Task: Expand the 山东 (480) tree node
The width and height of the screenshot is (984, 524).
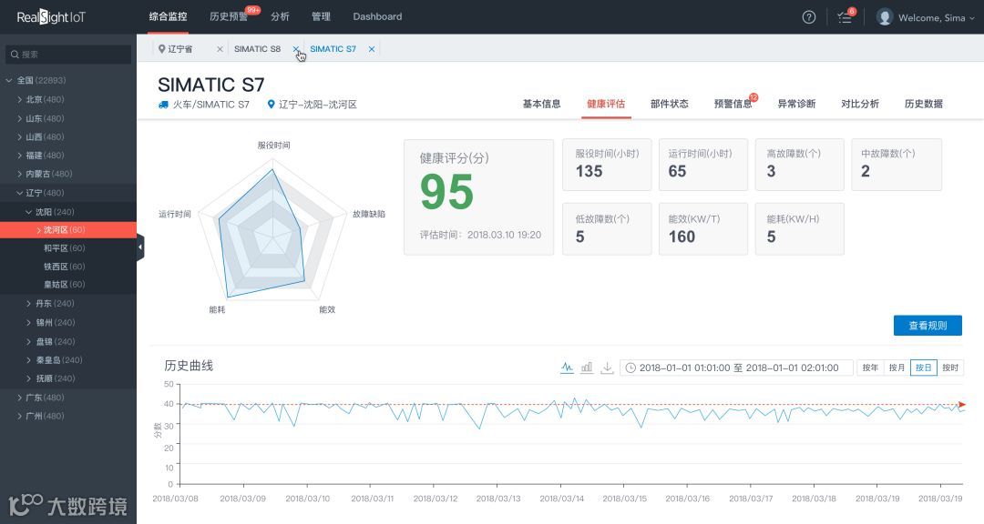Action: 20,118
